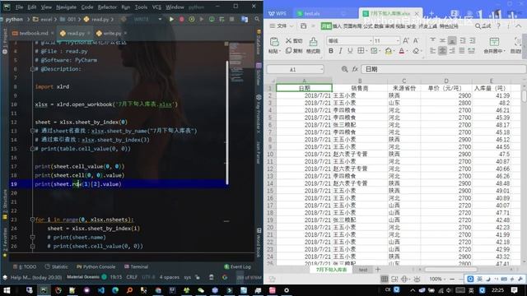
Task: Open the Terminal tool window
Action: tap(136, 266)
